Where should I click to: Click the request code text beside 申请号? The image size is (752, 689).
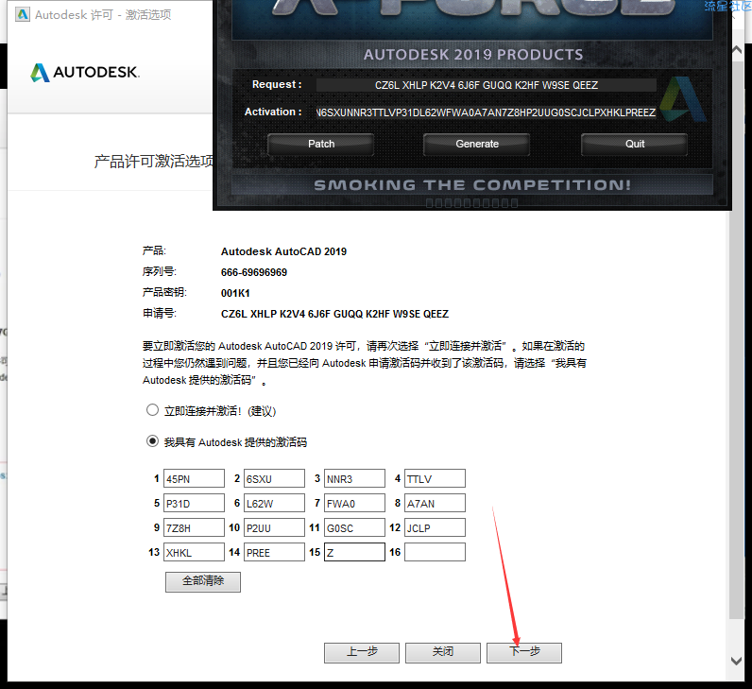pos(334,314)
